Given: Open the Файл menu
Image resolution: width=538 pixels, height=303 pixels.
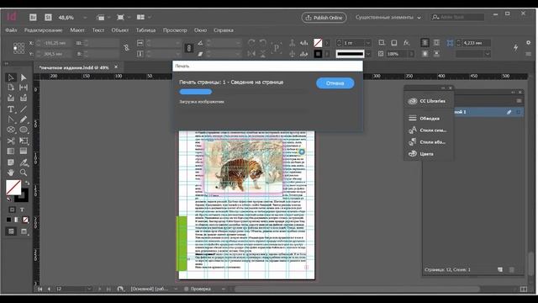Looking at the screenshot, I should 11,30.
